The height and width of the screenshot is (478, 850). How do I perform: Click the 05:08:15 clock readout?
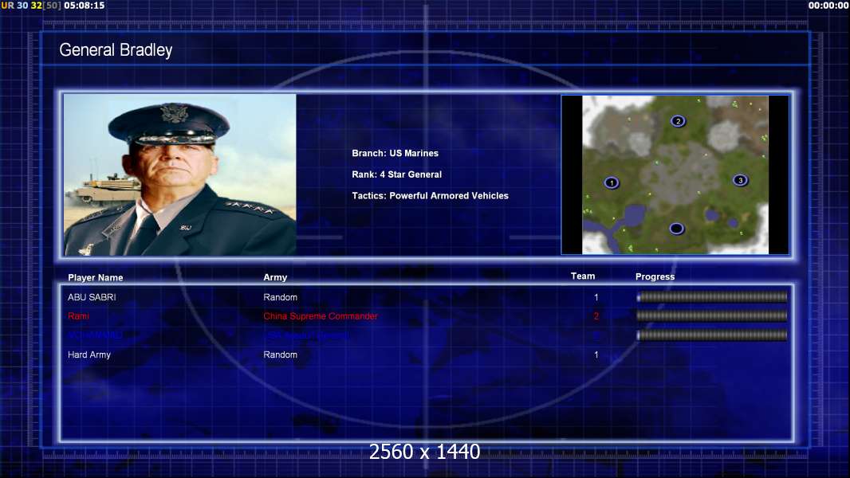84,6
